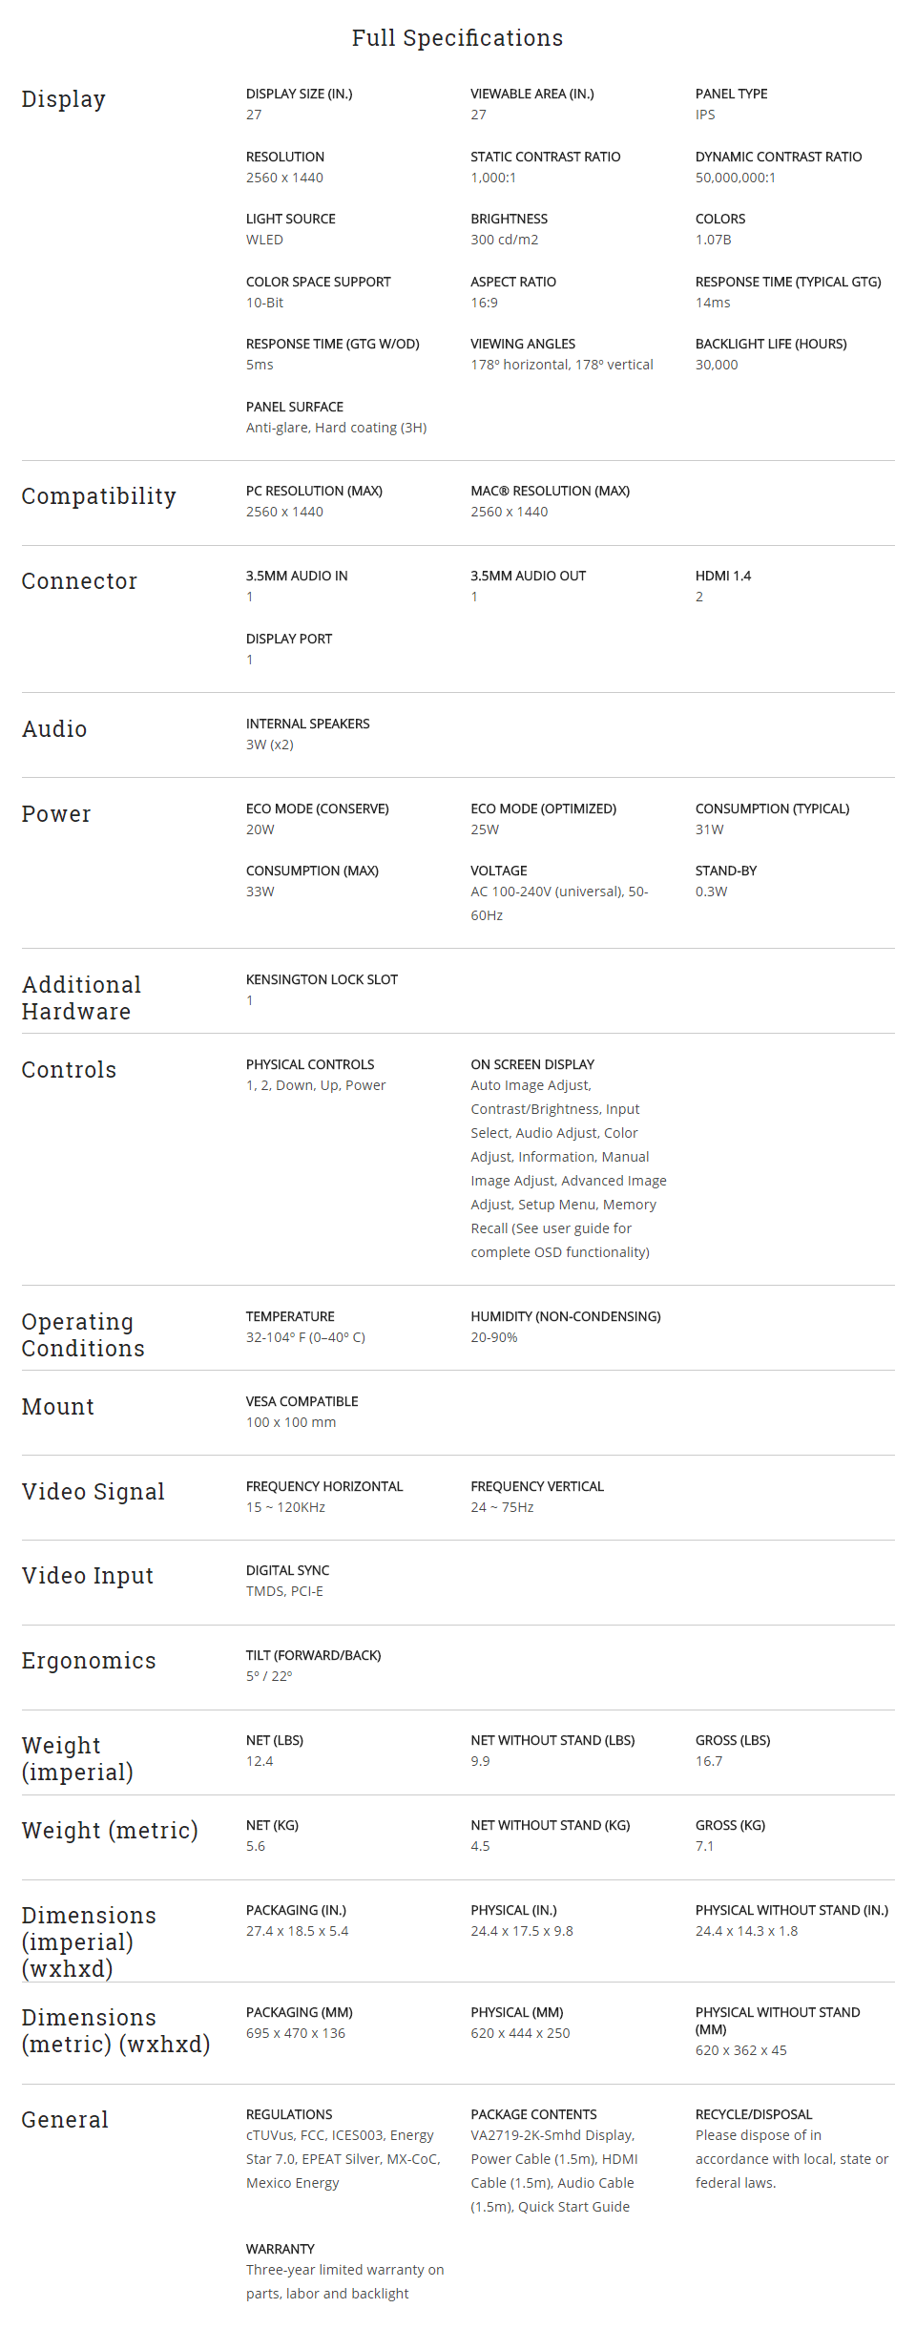Select the Tilt (Forward/Back) label
This screenshot has height=2329, width=916.
pos(313,1655)
